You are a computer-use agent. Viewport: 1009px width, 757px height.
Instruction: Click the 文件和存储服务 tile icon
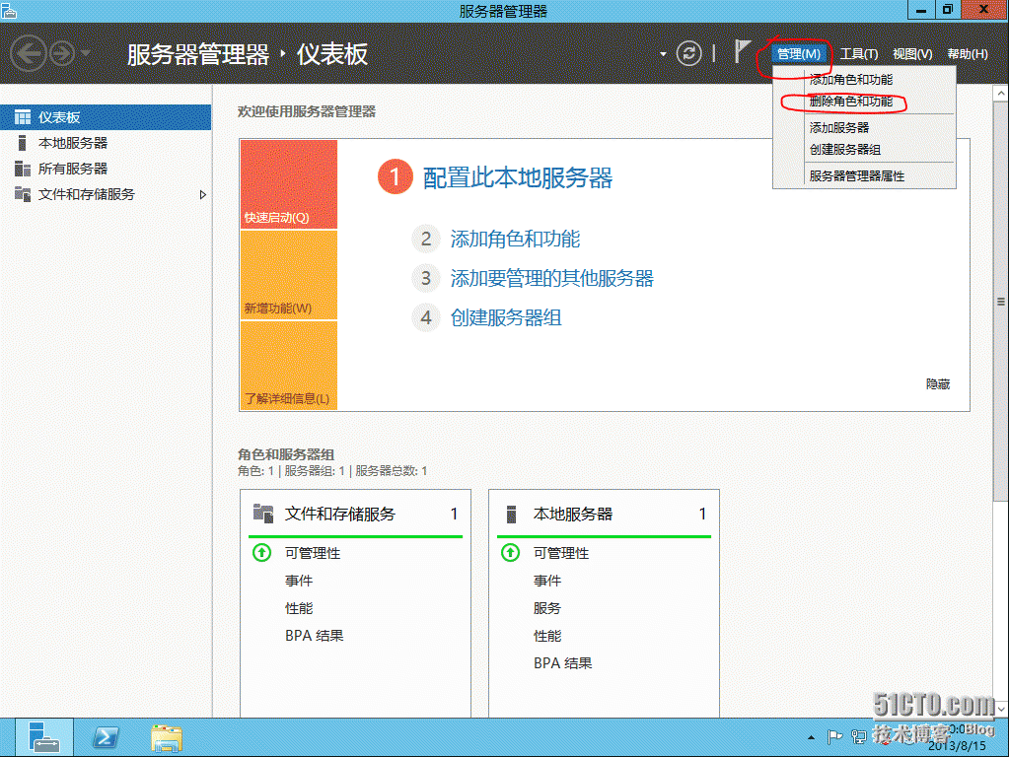pyautogui.click(x=262, y=514)
